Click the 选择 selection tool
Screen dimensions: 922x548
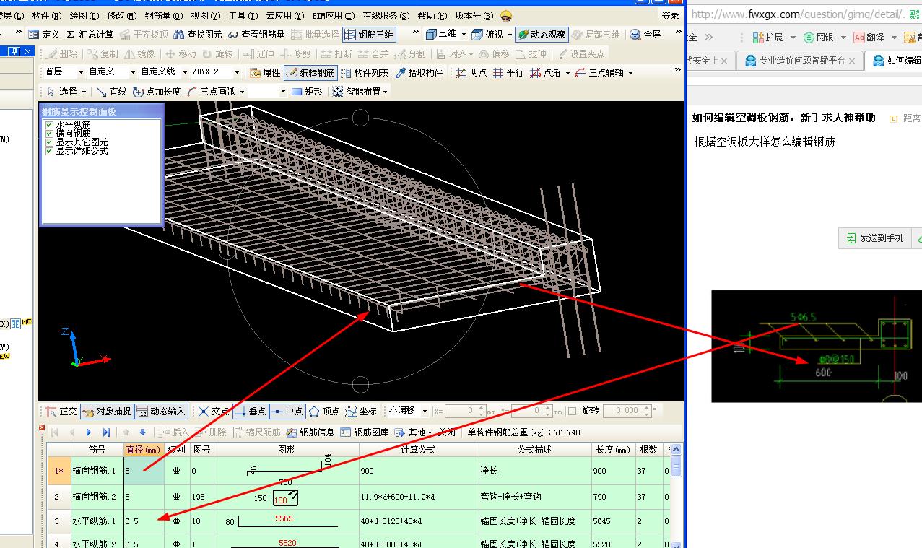(61, 91)
